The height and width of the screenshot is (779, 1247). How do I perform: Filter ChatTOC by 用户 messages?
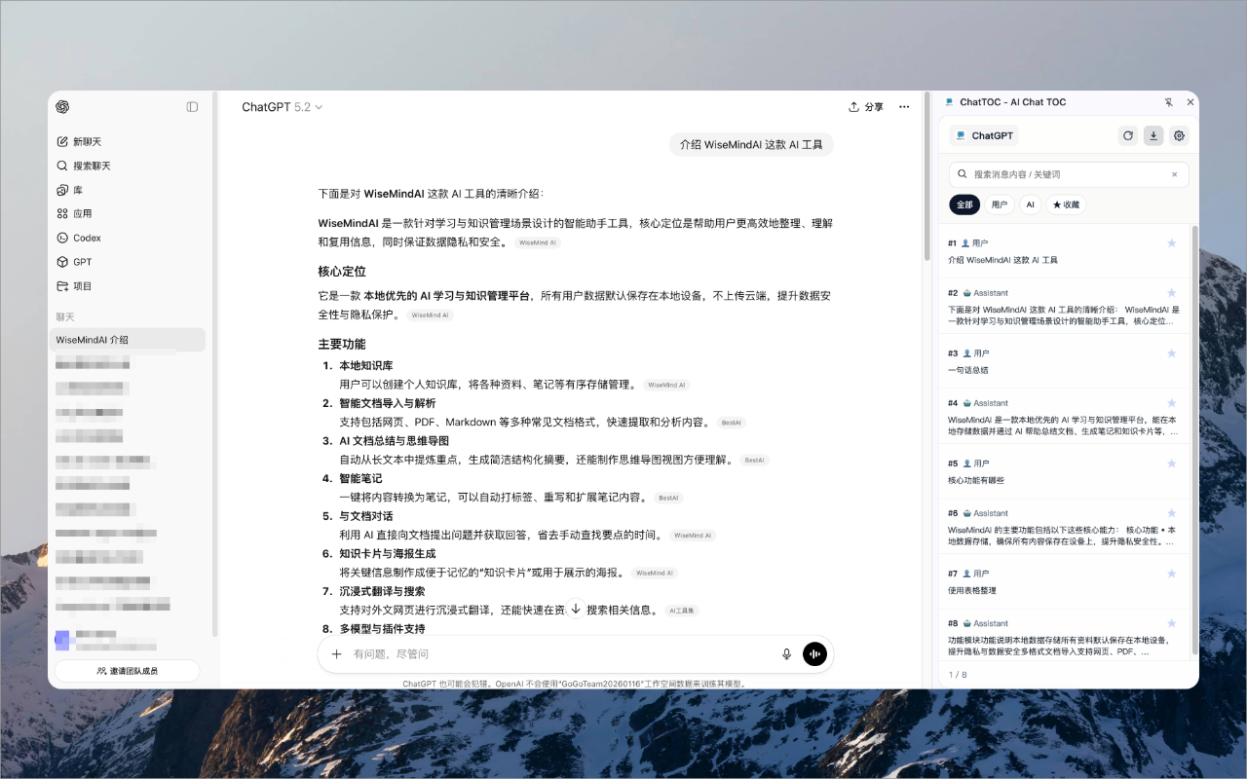(1001, 204)
